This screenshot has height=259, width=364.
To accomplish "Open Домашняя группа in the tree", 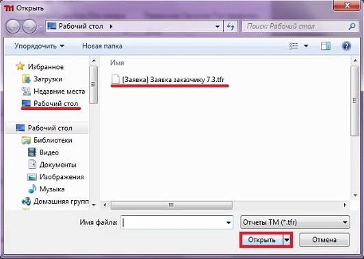I will coord(61,202).
